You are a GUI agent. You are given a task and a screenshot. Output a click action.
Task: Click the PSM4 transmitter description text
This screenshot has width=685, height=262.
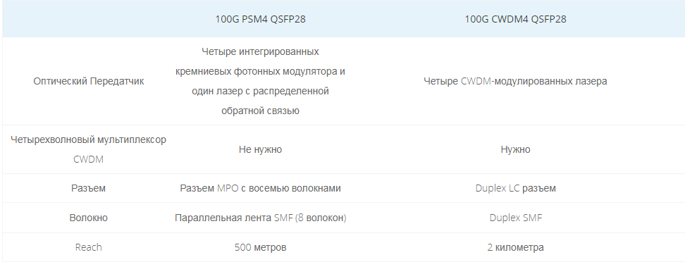click(260, 81)
